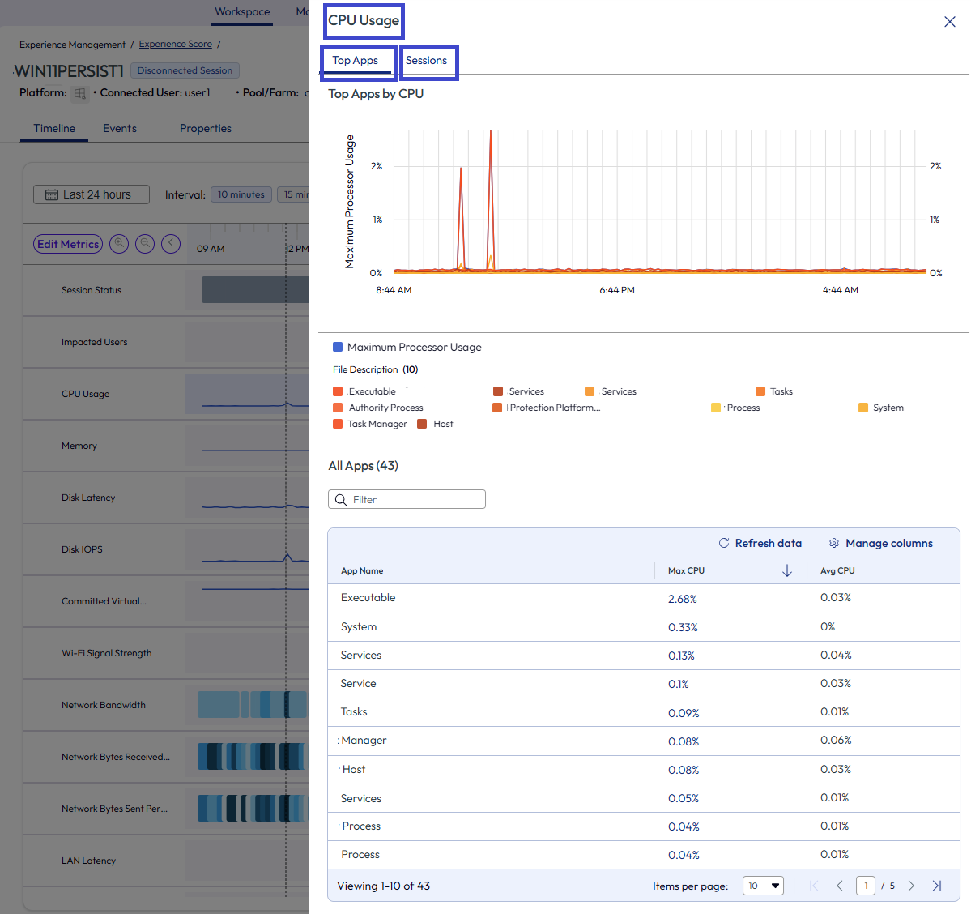Sort by Avg CPU column header
The height and width of the screenshot is (914, 971).
(x=837, y=570)
